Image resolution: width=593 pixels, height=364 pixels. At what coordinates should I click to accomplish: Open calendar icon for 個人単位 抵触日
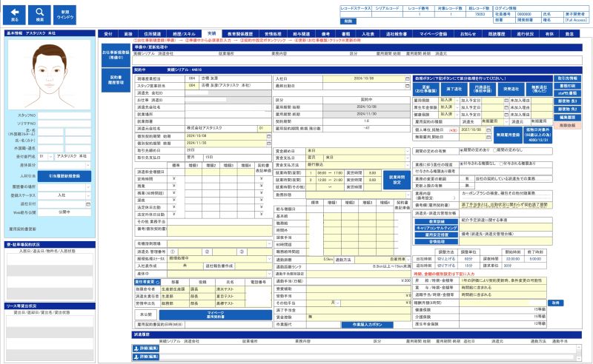point(488,130)
